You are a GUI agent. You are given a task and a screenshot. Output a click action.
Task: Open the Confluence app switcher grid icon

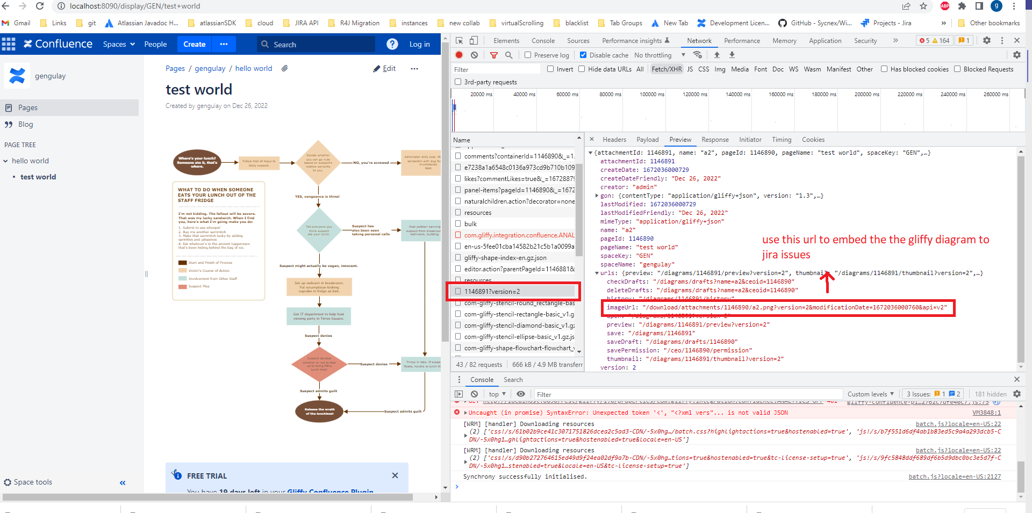click(9, 44)
